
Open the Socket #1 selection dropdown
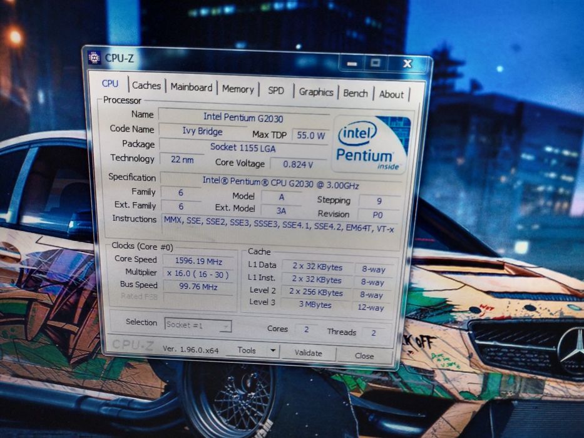click(198, 325)
